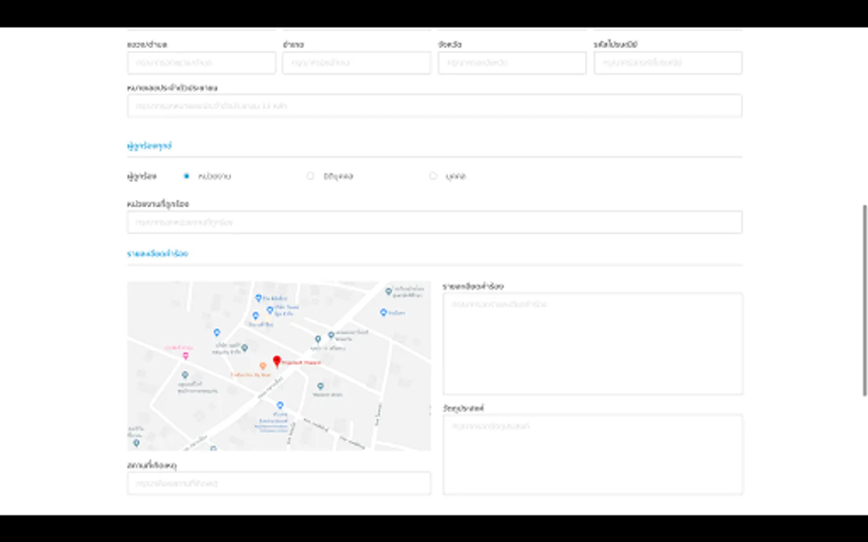Click the pink pin on the map
868x542 pixels.
pos(186,356)
